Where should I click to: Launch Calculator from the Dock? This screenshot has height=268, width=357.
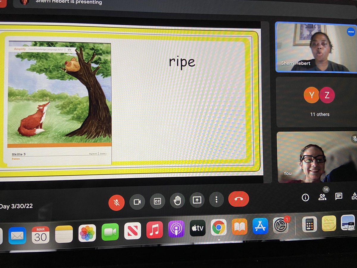(309, 224)
